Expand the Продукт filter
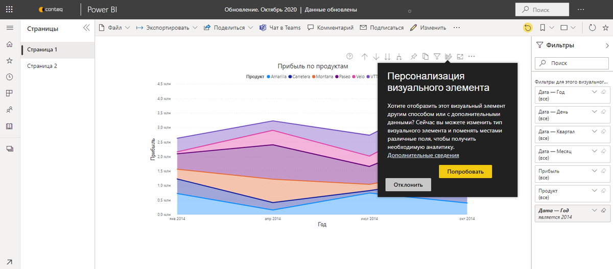This screenshot has height=269, width=613. pyautogui.click(x=594, y=190)
